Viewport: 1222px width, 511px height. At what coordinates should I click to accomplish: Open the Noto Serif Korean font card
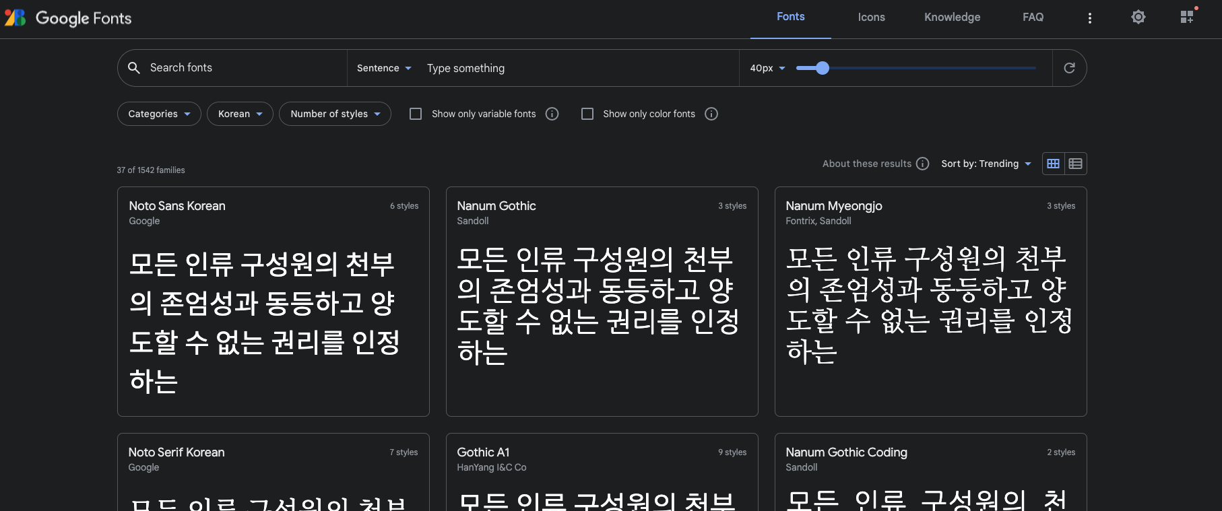pos(274,472)
